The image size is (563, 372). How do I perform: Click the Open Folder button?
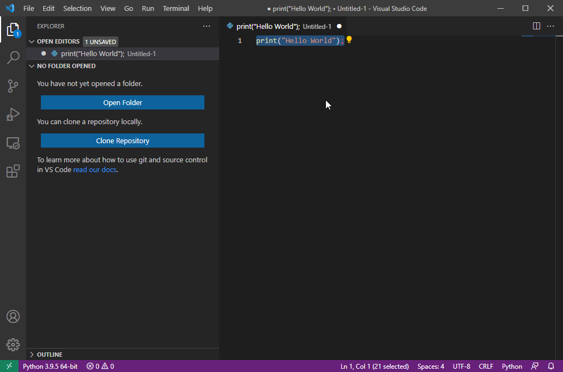[123, 102]
